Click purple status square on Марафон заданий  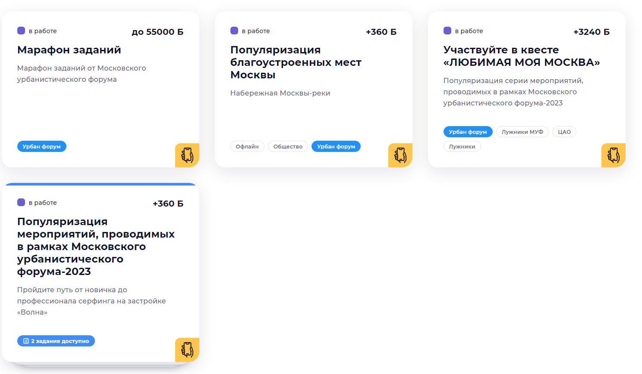tap(21, 31)
